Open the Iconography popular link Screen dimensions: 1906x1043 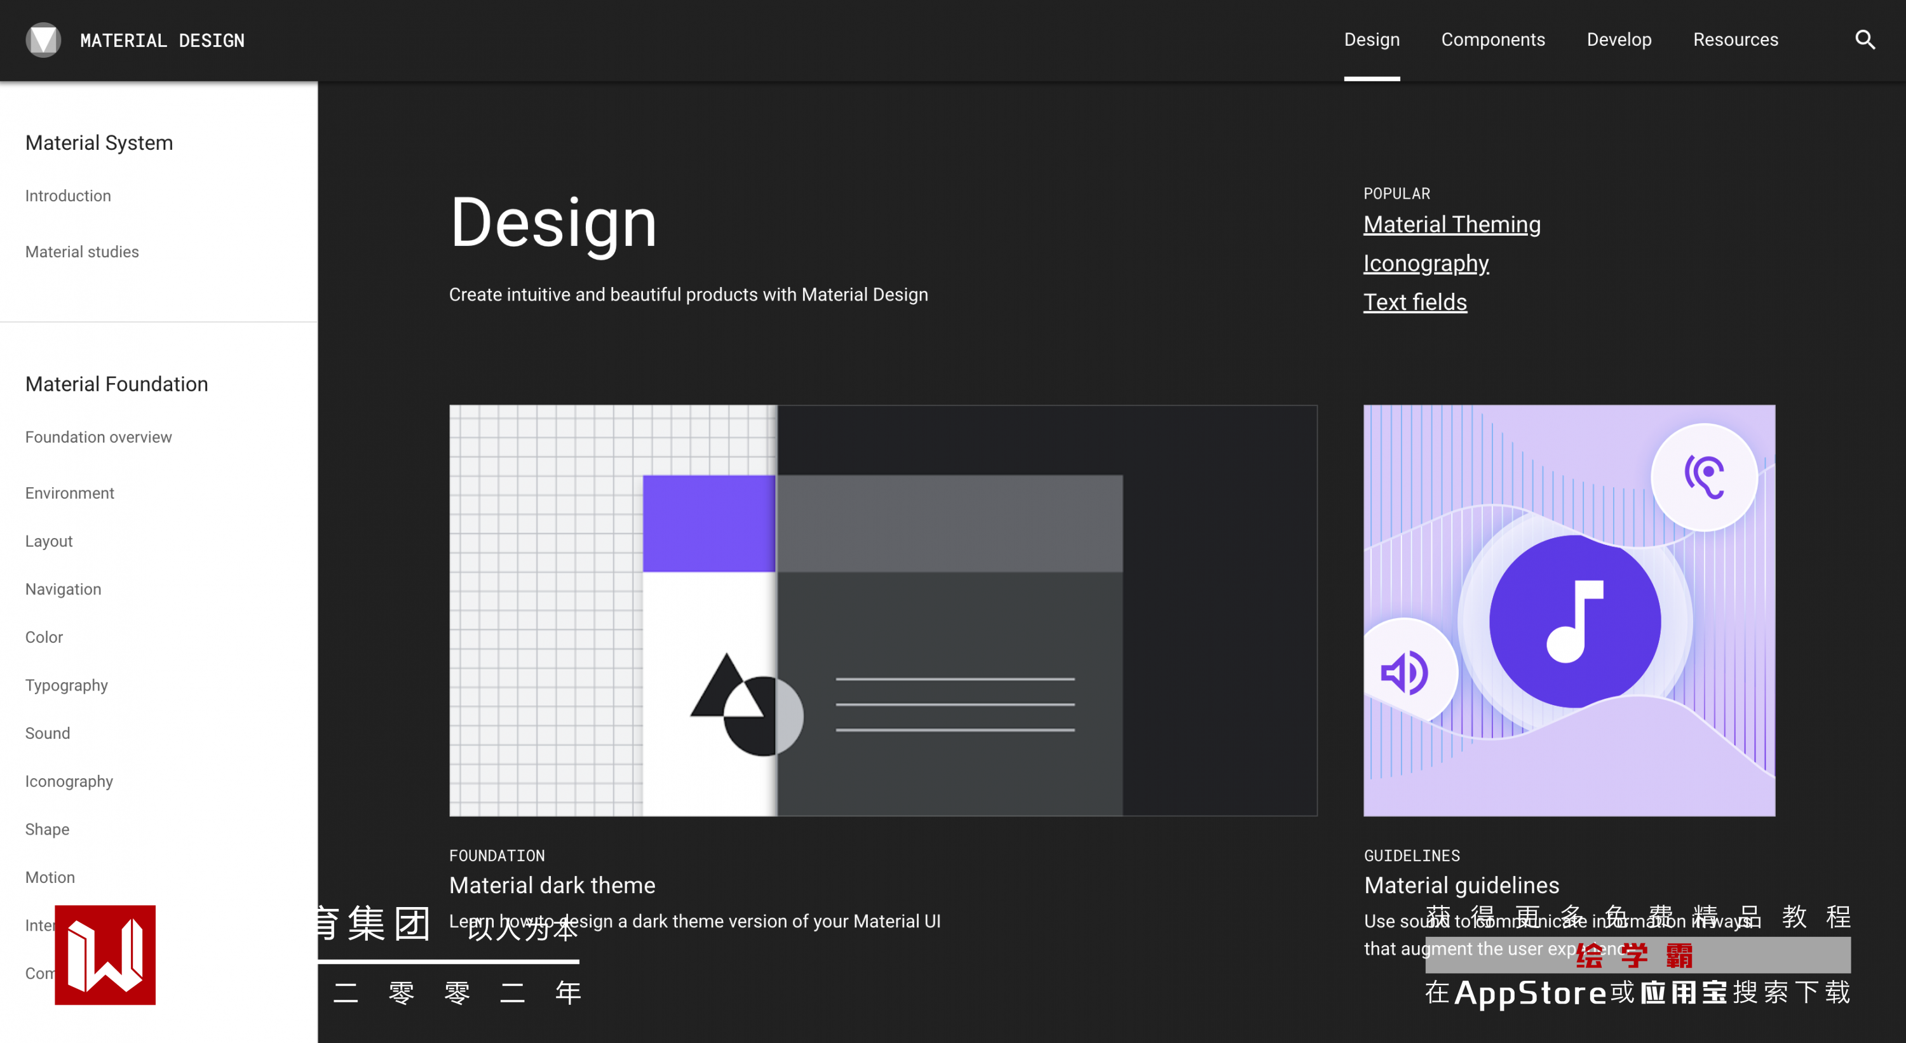click(x=1425, y=264)
